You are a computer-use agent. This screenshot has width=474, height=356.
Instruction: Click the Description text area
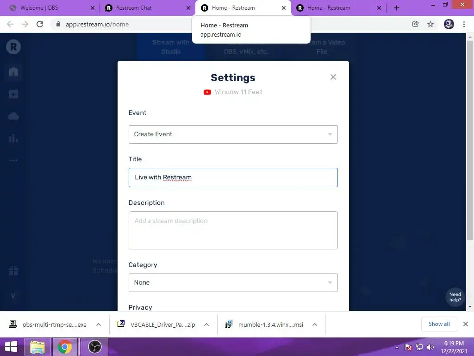tap(233, 230)
